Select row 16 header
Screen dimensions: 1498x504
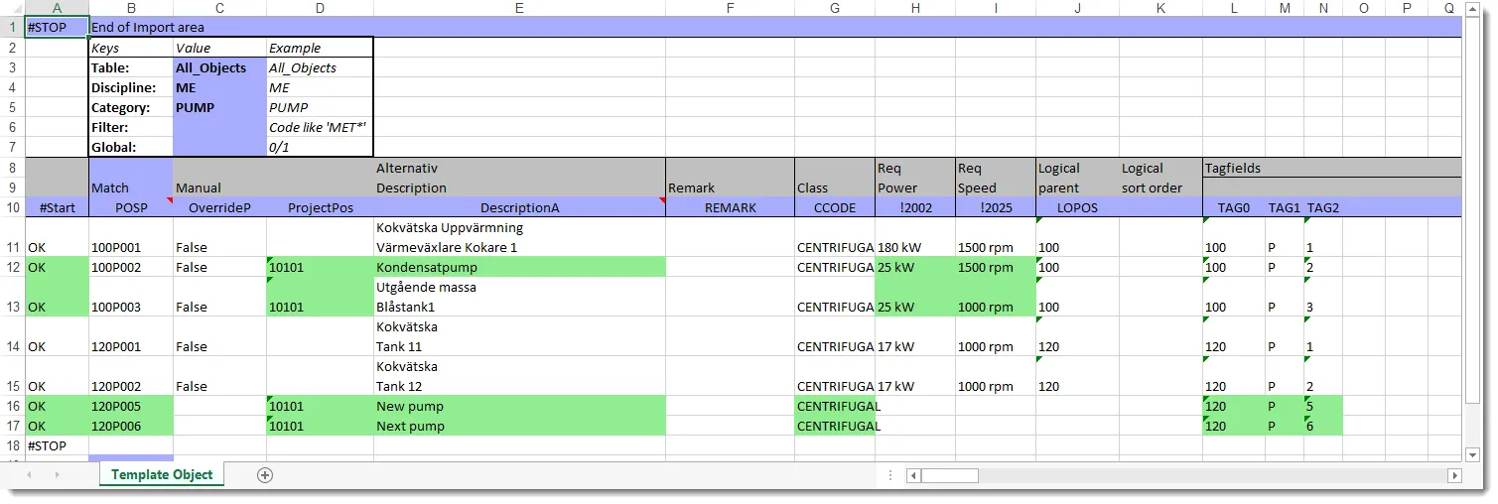pos(12,406)
